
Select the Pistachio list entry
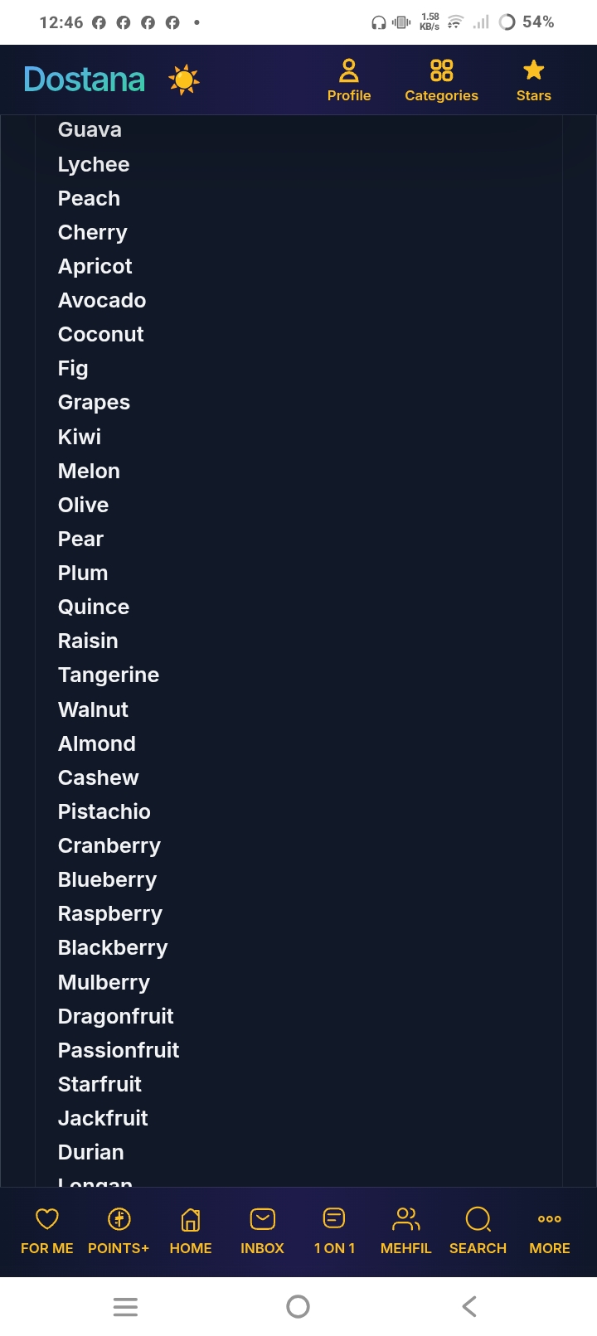[104, 811]
